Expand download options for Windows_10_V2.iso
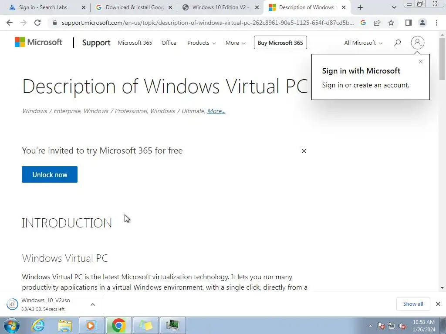Screen dimensions: 446x334 (93, 304)
